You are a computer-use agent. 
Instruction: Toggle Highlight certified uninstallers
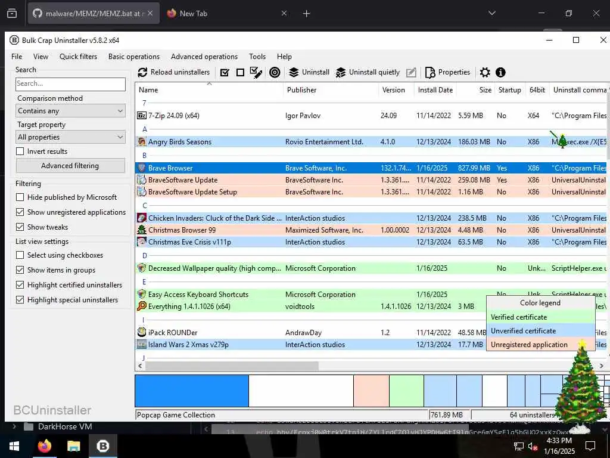point(20,285)
